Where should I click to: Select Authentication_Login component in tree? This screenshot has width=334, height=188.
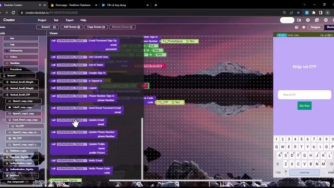click(x=21, y=163)
